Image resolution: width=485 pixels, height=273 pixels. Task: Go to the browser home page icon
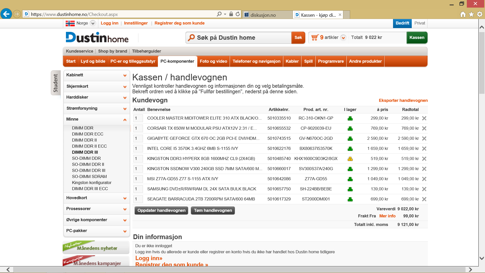coord(463,14)
